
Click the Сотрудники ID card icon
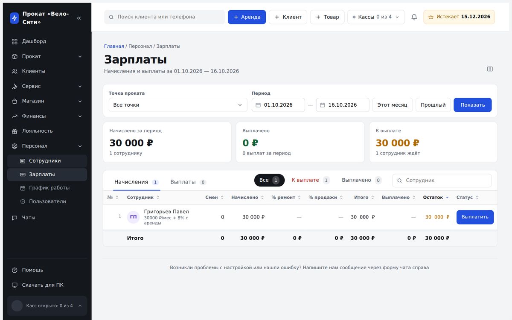[23, 161]
